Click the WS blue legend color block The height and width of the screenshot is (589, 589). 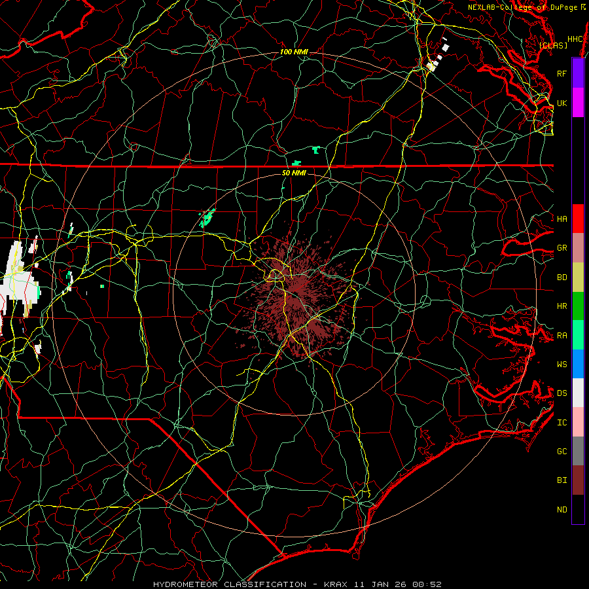coord(578,364)
